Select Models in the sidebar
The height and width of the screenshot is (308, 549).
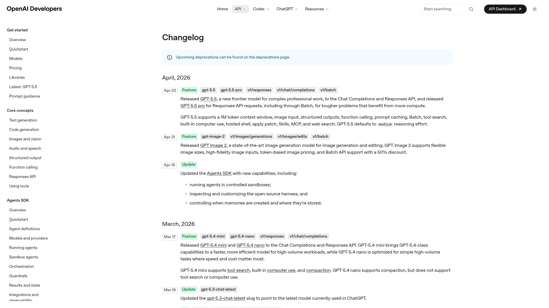[16, 59]
